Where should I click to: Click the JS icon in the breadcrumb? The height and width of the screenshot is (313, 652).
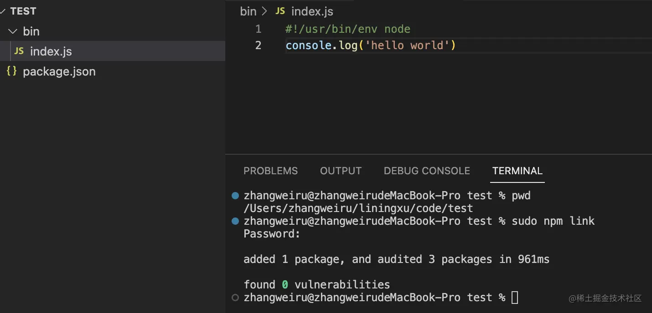pos(280,11)
